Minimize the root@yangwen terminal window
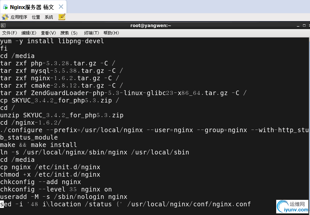The image size is (310, 215). click(x=298, y=26)
